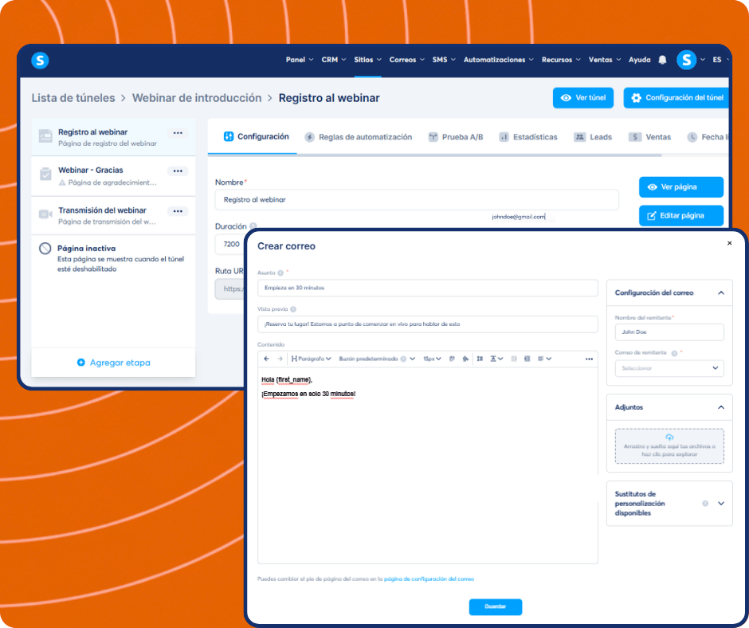Screen dimensions: 749x628
Task: Open the ES language selector
Action: [x=720, y=60]
